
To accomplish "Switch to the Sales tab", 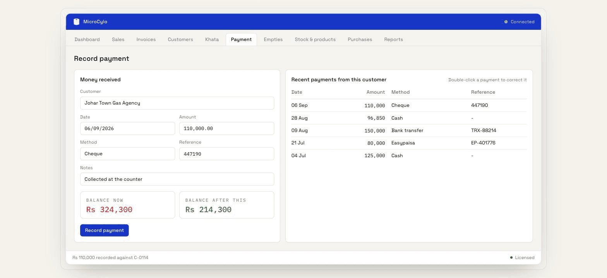I will click(118, 39).
